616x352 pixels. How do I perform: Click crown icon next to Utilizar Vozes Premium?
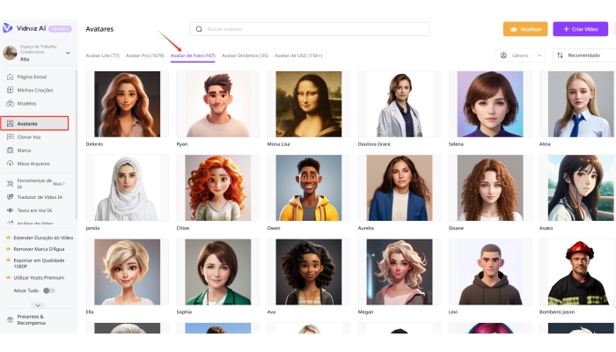(8, 277)
